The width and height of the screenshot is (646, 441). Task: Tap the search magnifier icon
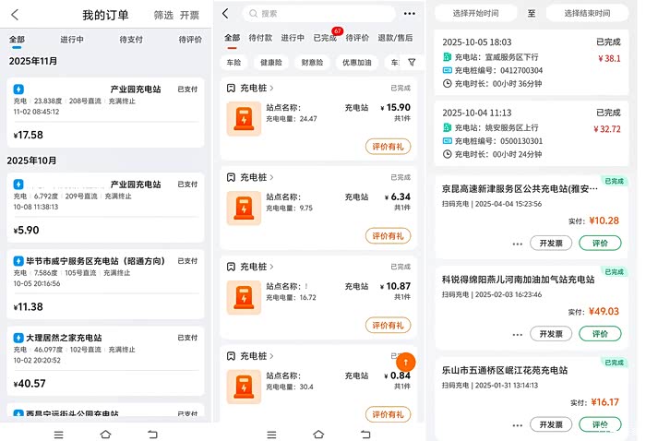click(253, 14)
